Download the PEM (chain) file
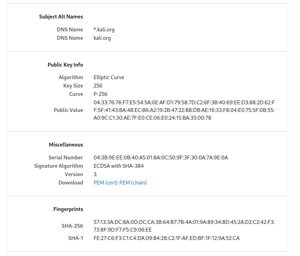This screenshot has width=300, height=256. (x=133, y=183)
